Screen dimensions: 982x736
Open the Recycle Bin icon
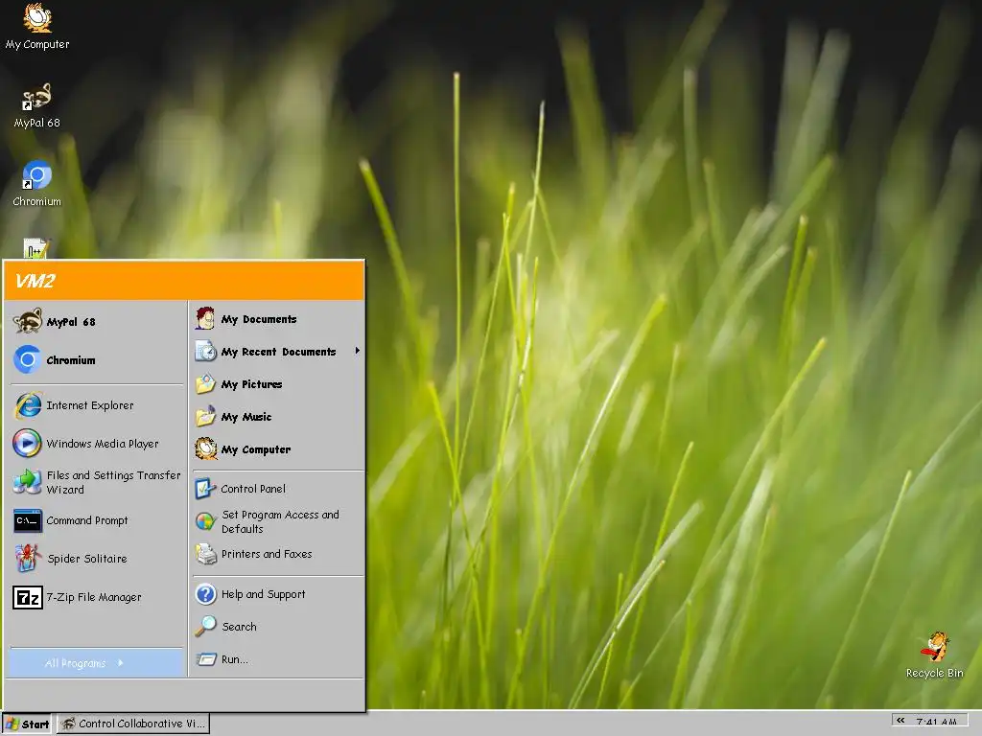tap(934, 655)
